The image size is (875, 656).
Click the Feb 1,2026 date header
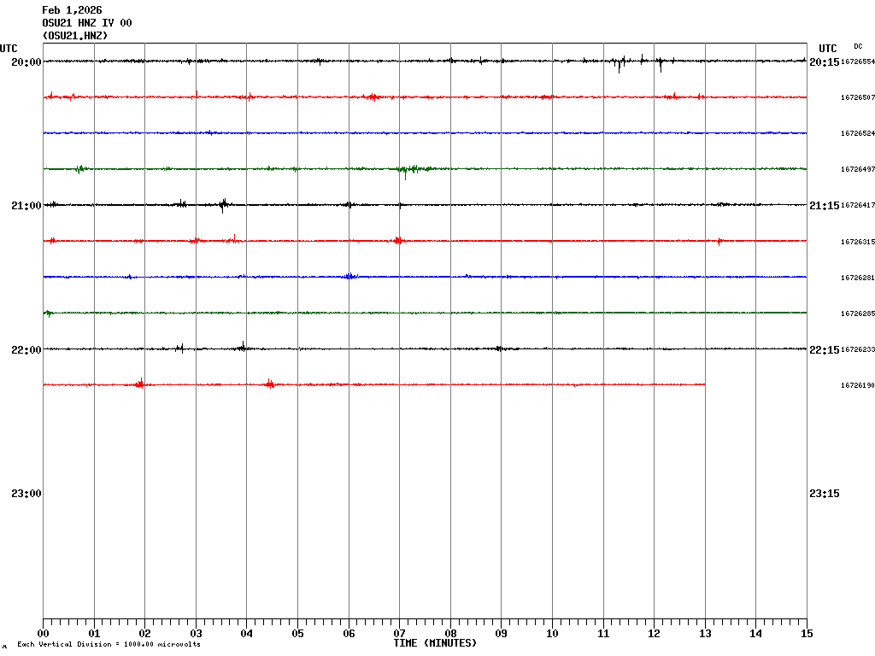pyautogui.click(x=72, y=10)
